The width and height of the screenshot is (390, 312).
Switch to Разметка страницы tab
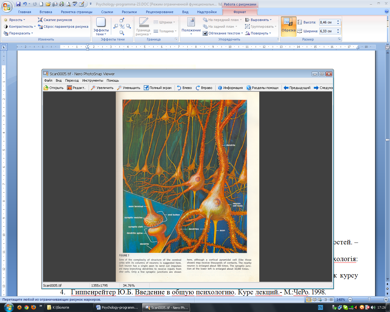click(76, 12)
